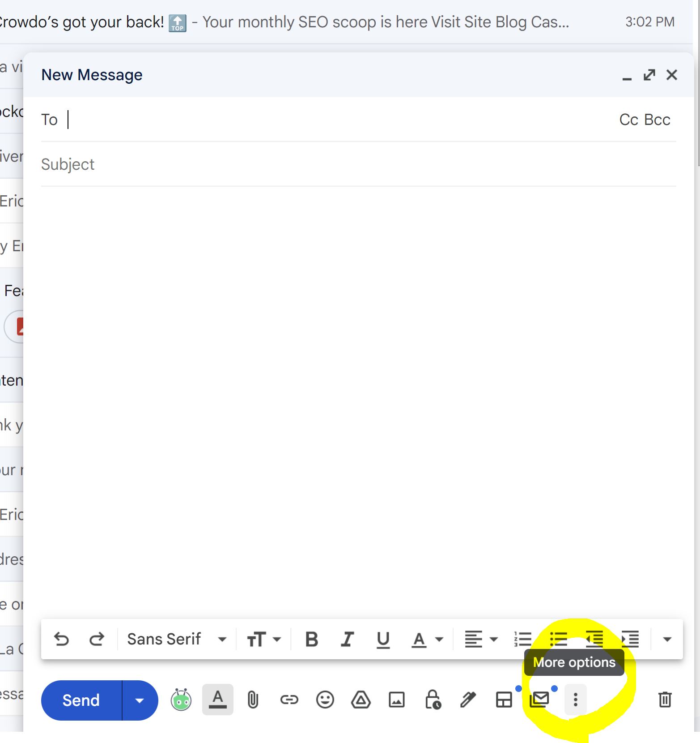Insert a link into the message

point(289,700)
